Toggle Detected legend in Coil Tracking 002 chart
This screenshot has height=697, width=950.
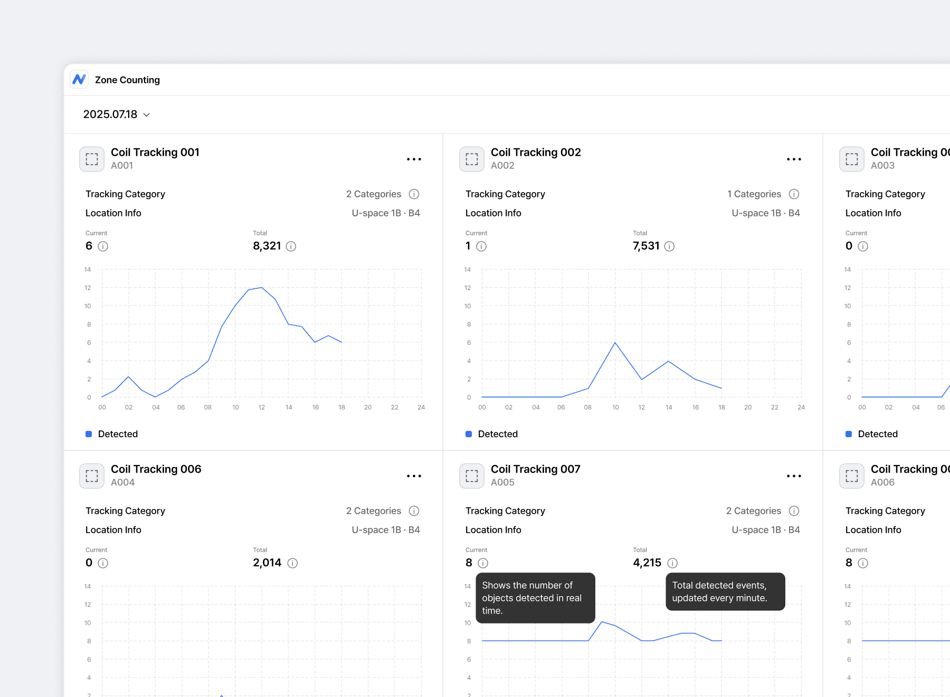(x=492, y=434)
